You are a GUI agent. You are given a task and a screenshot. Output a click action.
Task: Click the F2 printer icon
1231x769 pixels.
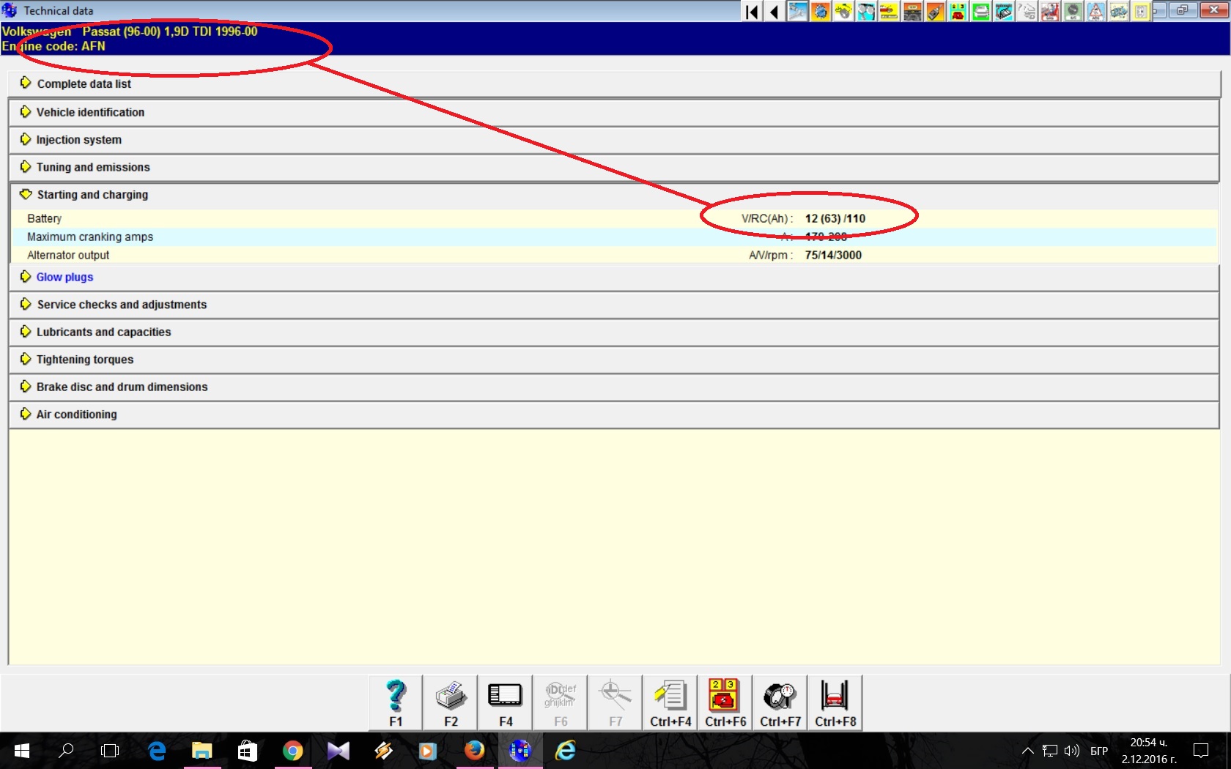point(451,702)
